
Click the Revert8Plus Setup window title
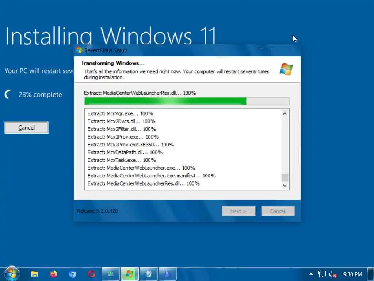(x=106, y=50)
